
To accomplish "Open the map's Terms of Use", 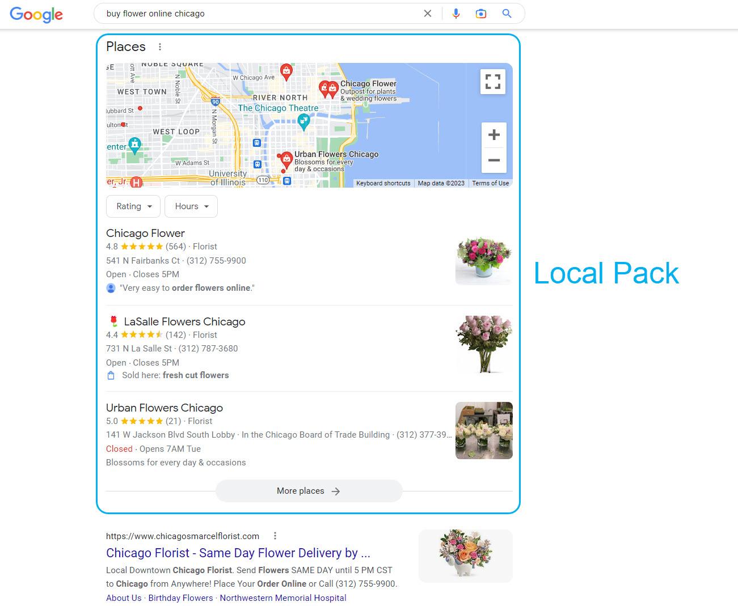I will click(490, 183).
